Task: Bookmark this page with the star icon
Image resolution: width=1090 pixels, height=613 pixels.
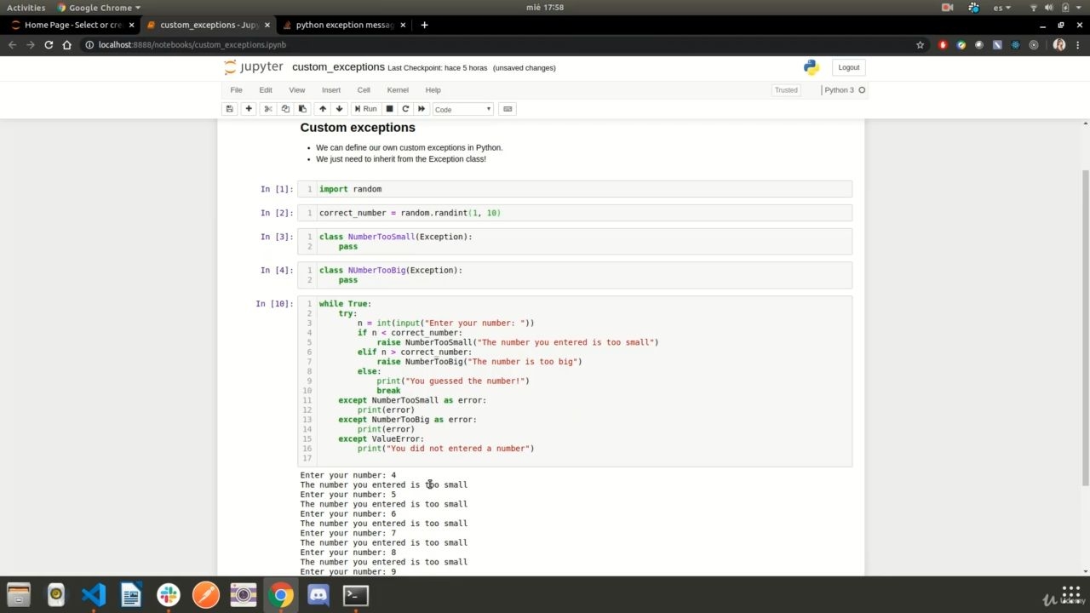Action: click(x=920, y=44)
